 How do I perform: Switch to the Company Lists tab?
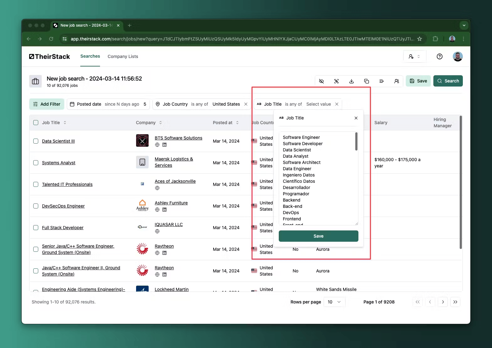123,56
